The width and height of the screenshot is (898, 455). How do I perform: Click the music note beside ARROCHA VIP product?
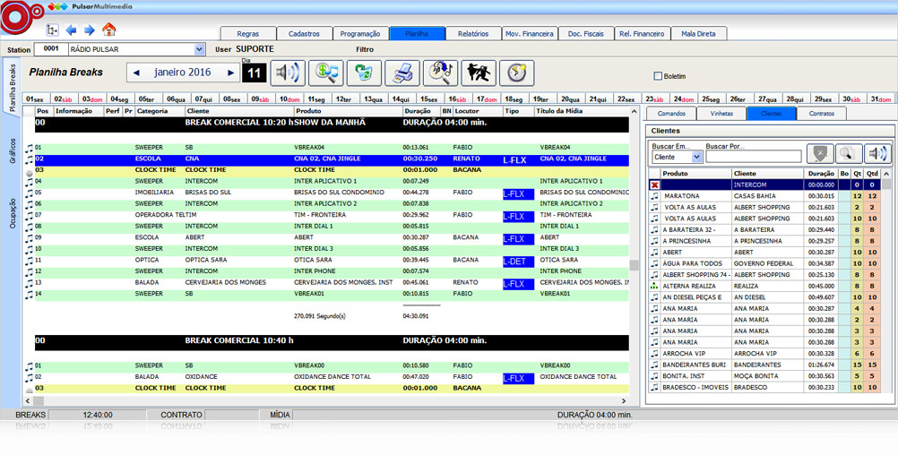(x=654, y=353)
